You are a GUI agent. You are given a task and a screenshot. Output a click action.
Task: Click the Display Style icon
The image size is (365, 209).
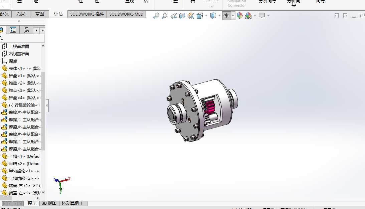(213, 16)
